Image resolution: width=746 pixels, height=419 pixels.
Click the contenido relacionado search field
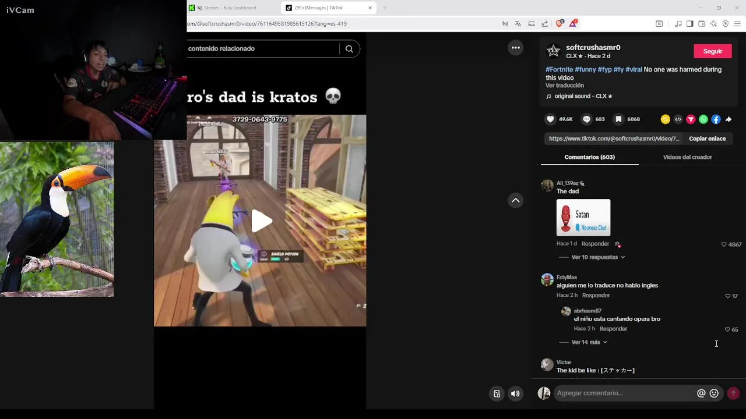[262, 49]
